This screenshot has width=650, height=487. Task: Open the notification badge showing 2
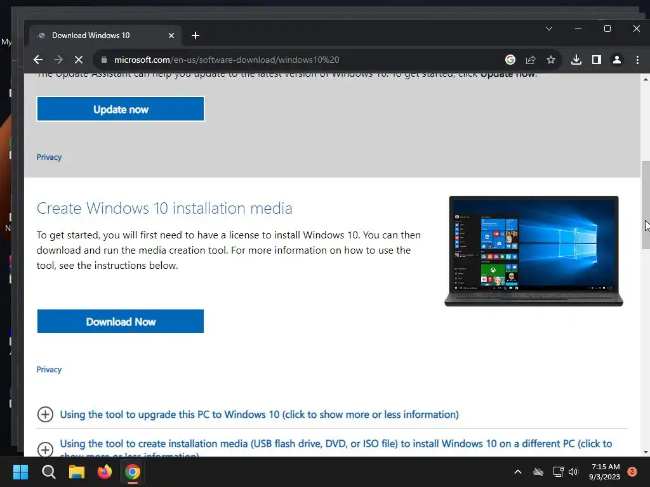coord(632,471)
